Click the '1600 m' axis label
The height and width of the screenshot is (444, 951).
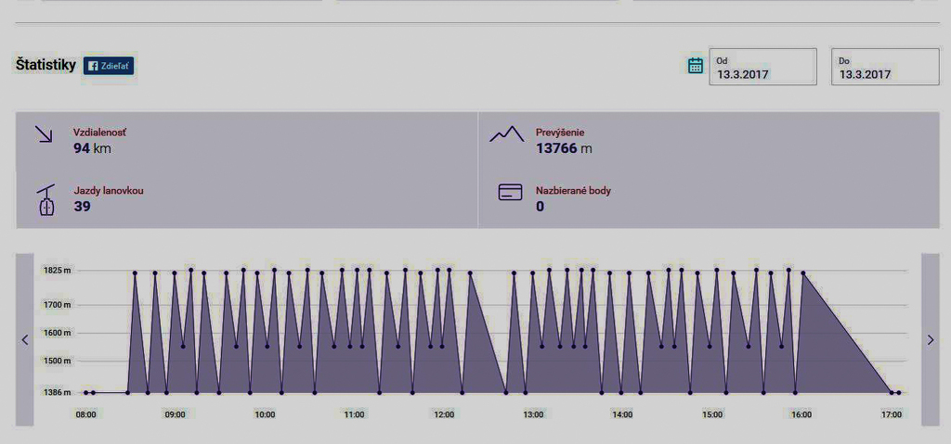click(x=57, y=333)
